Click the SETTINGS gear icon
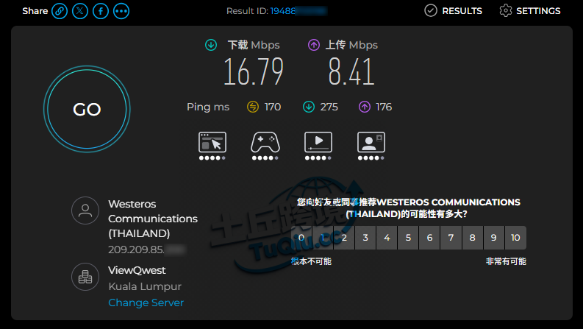Viewport: 583px width, 329px height. 506,11
